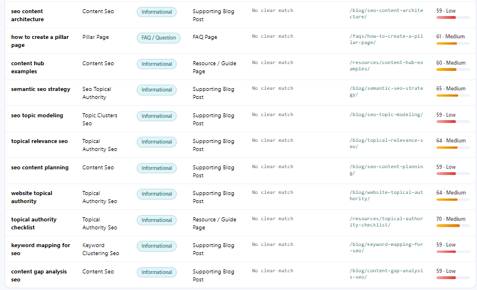The width and height of the screenshot is (477, 290).
Task: Click the '61 · Medium' score bar
Action: point(453,43)
